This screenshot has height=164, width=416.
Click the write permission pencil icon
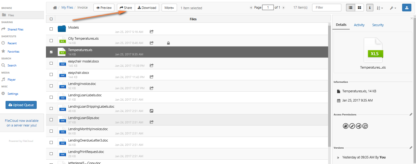click(352, 126)
